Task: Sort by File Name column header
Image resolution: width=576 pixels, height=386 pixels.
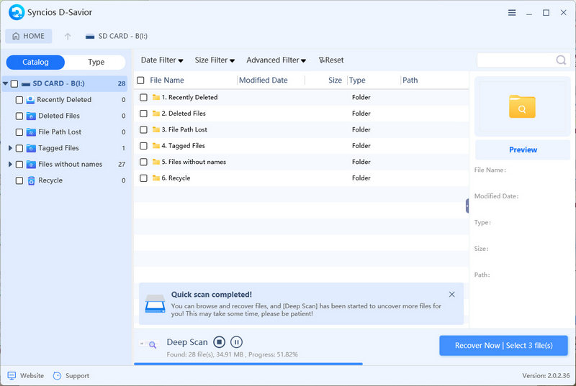Action: click(x=167, y=81)
